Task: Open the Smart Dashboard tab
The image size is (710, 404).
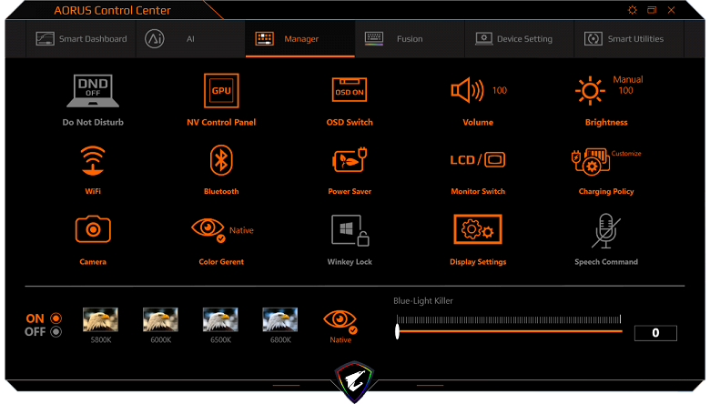Action: (x=82, y=39)
